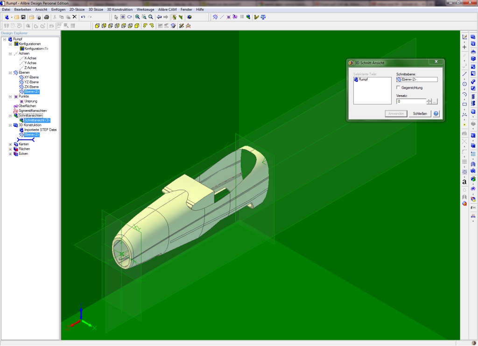Image resolution: width=478 pixels, height=346 pixels.
Task: Select the Text tool letter a
Action: tap(464, 182)
